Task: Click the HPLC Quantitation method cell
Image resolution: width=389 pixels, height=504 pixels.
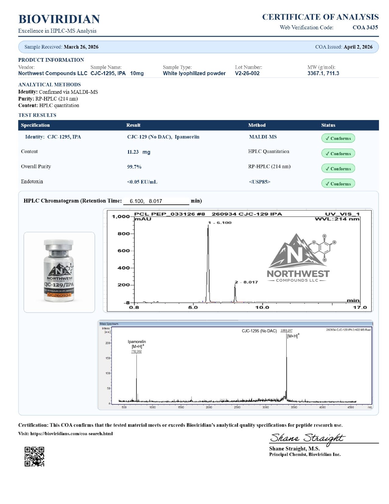Action: pyautogui.click(x=269, y=152)
